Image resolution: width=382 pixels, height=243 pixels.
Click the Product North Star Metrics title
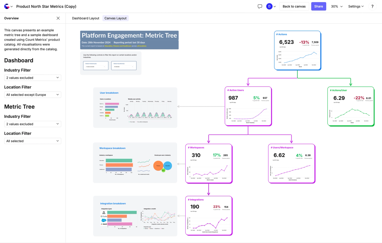click(x=46, y=6)
